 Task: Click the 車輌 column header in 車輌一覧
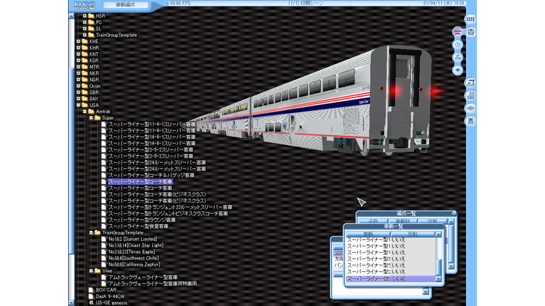pos(368,234)
